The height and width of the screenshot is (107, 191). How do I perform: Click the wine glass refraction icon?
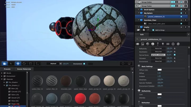[x=158, y=44]
